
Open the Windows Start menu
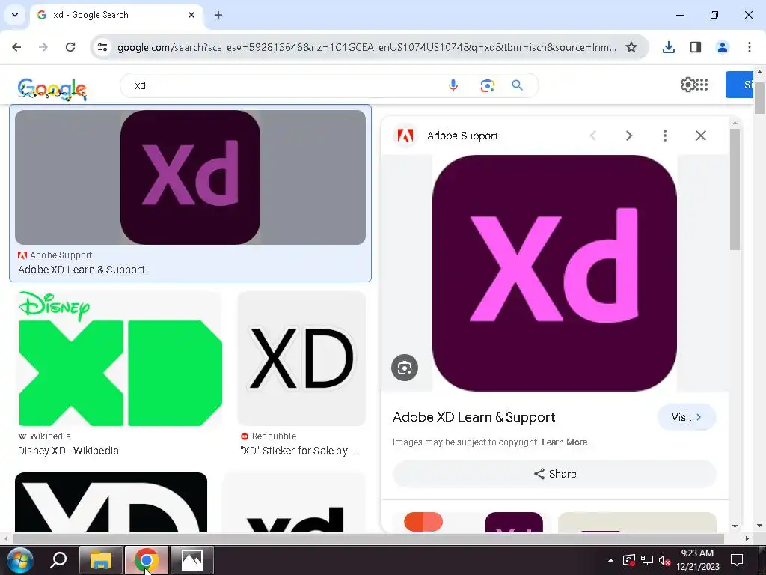pyautogui.click(x=19, y=560)
